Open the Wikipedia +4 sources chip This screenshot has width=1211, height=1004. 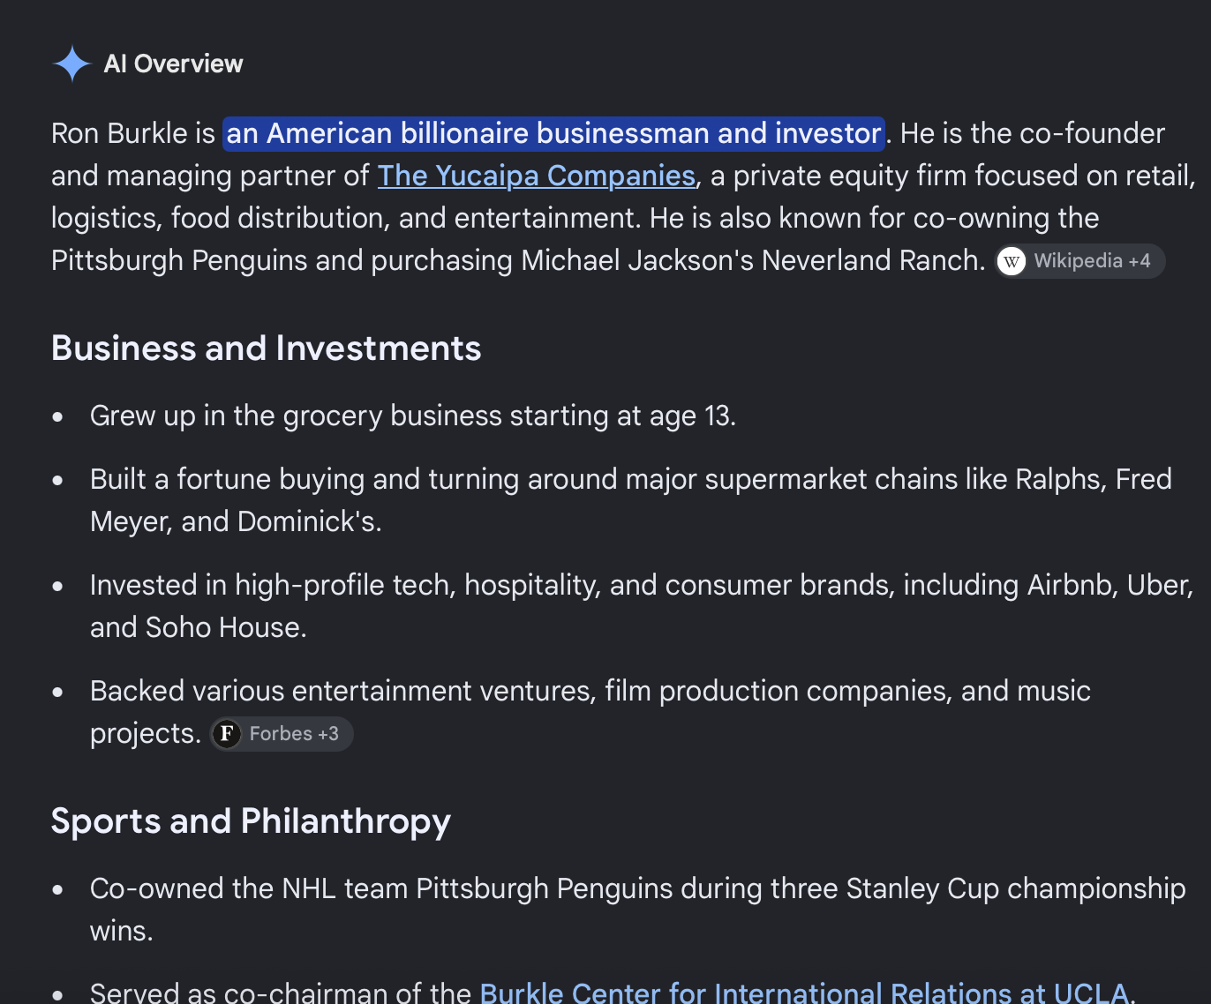point(1080,261)
